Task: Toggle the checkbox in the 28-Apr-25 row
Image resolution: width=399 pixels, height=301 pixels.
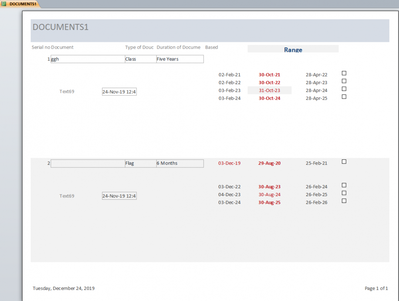Action: point(344,97)
